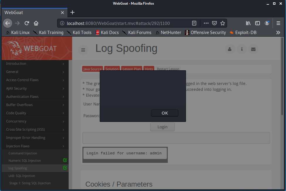
Task: Bookmark this page with the star icon
Action: (x=223, y=23)
